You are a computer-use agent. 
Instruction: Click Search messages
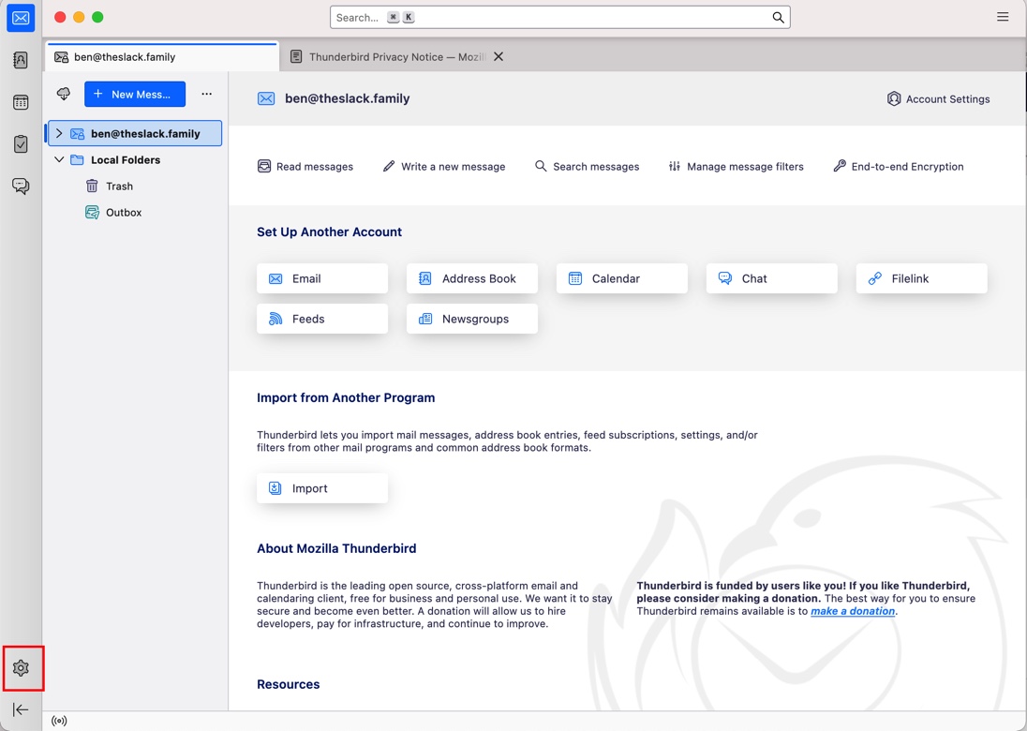click(x=587, y=167)
